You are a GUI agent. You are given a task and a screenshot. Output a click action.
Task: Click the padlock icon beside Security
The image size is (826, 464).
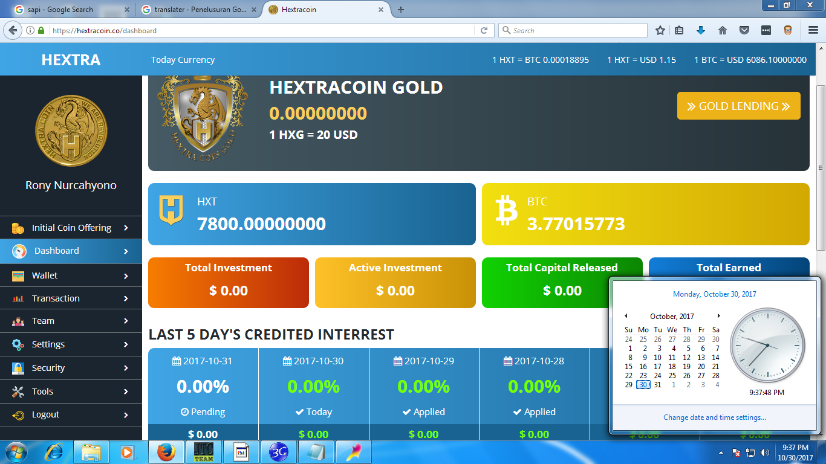coord(18,368)
